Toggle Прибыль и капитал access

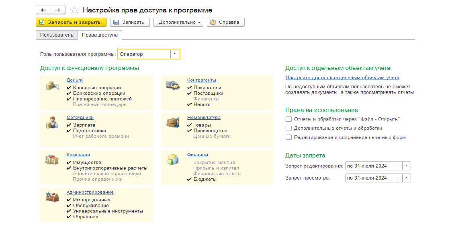pos(216,168)
